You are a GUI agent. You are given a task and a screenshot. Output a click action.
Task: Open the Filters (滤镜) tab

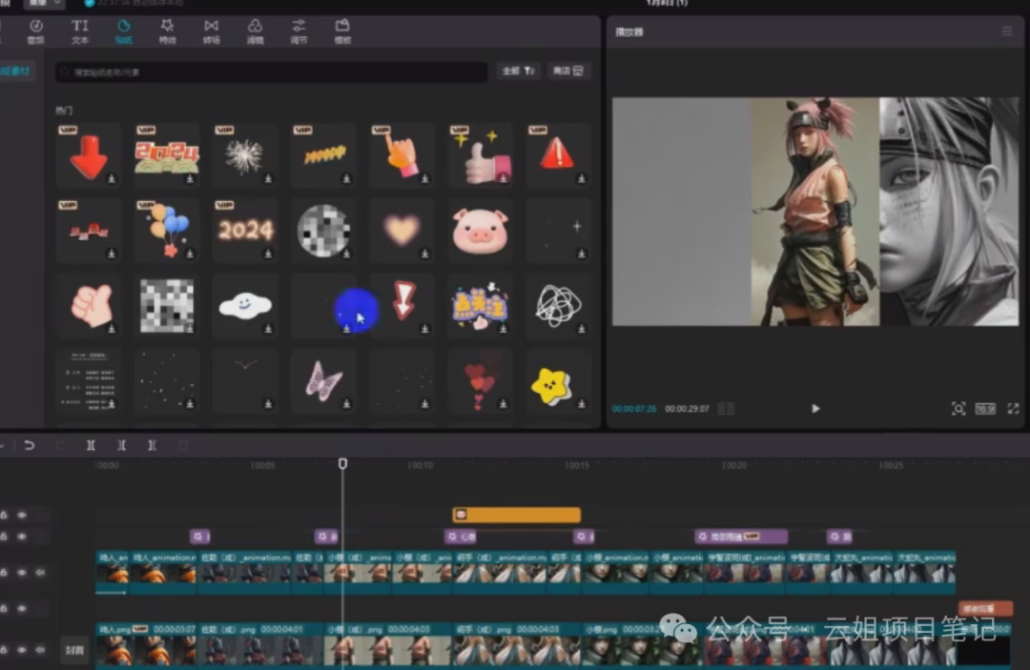pyautogui.click(x=255, y=30)
